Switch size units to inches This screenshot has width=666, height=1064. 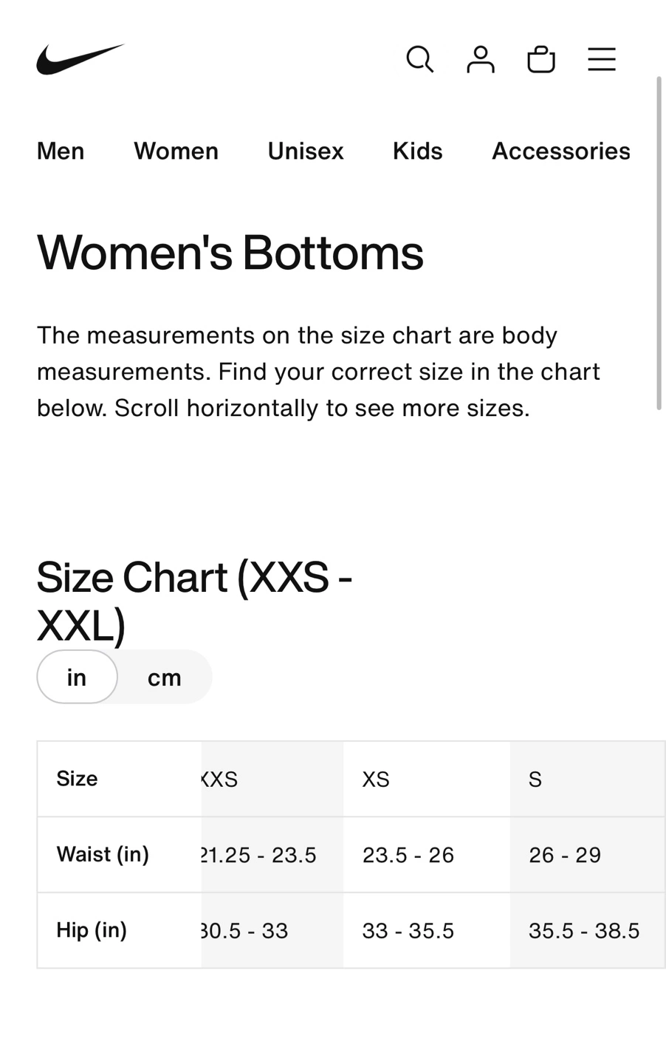77,677
